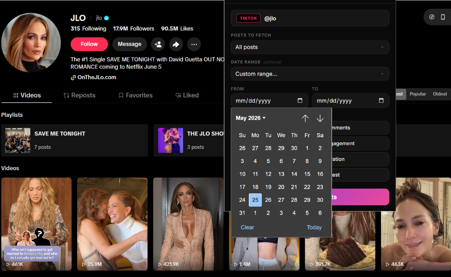The height and width of the screenshot is (277, 451).
Task: Click the @jlo username field
Action: click(310, 18)
